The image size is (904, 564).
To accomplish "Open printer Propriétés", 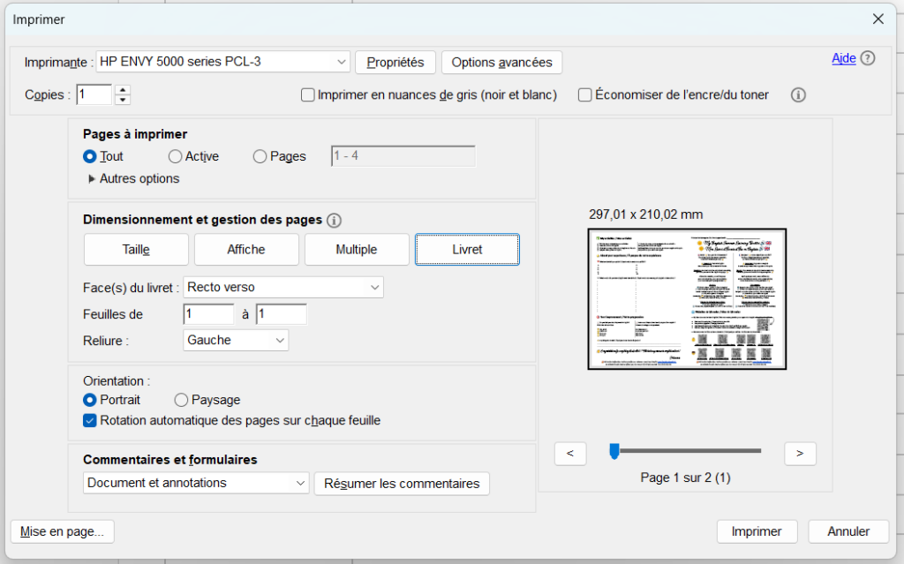I will coord(395,63).
